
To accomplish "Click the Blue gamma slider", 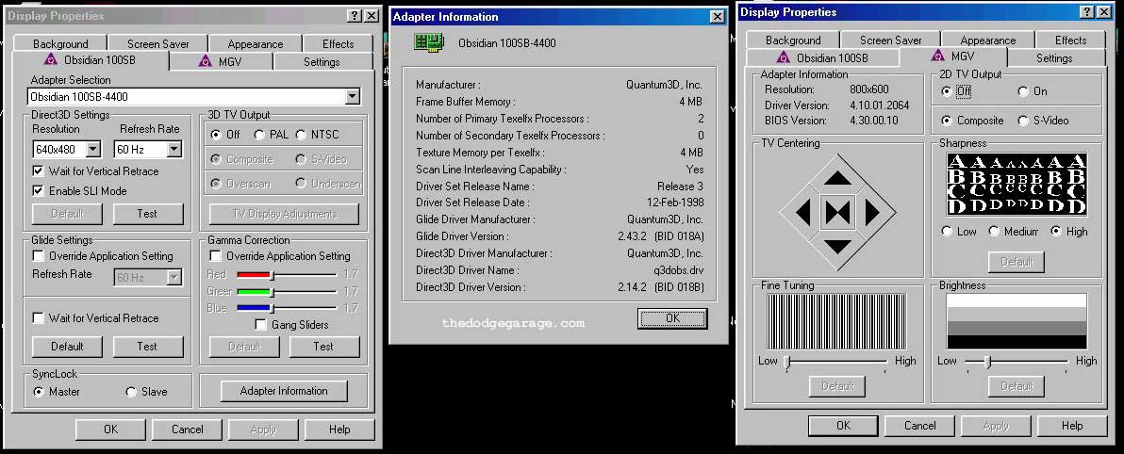I will (x=272, y=308).
